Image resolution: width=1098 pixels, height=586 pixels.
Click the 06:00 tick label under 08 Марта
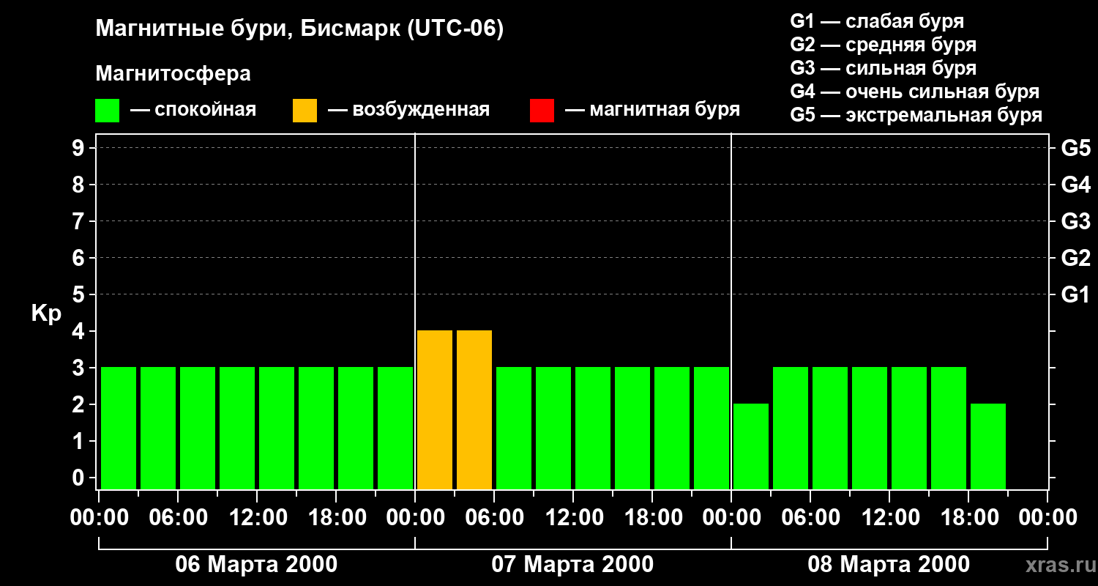[810, 518]
